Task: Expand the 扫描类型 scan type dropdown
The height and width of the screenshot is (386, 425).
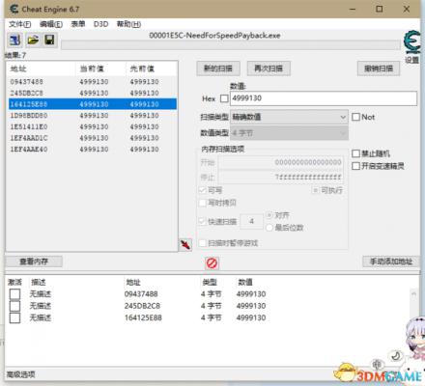Action: [289, 117]
